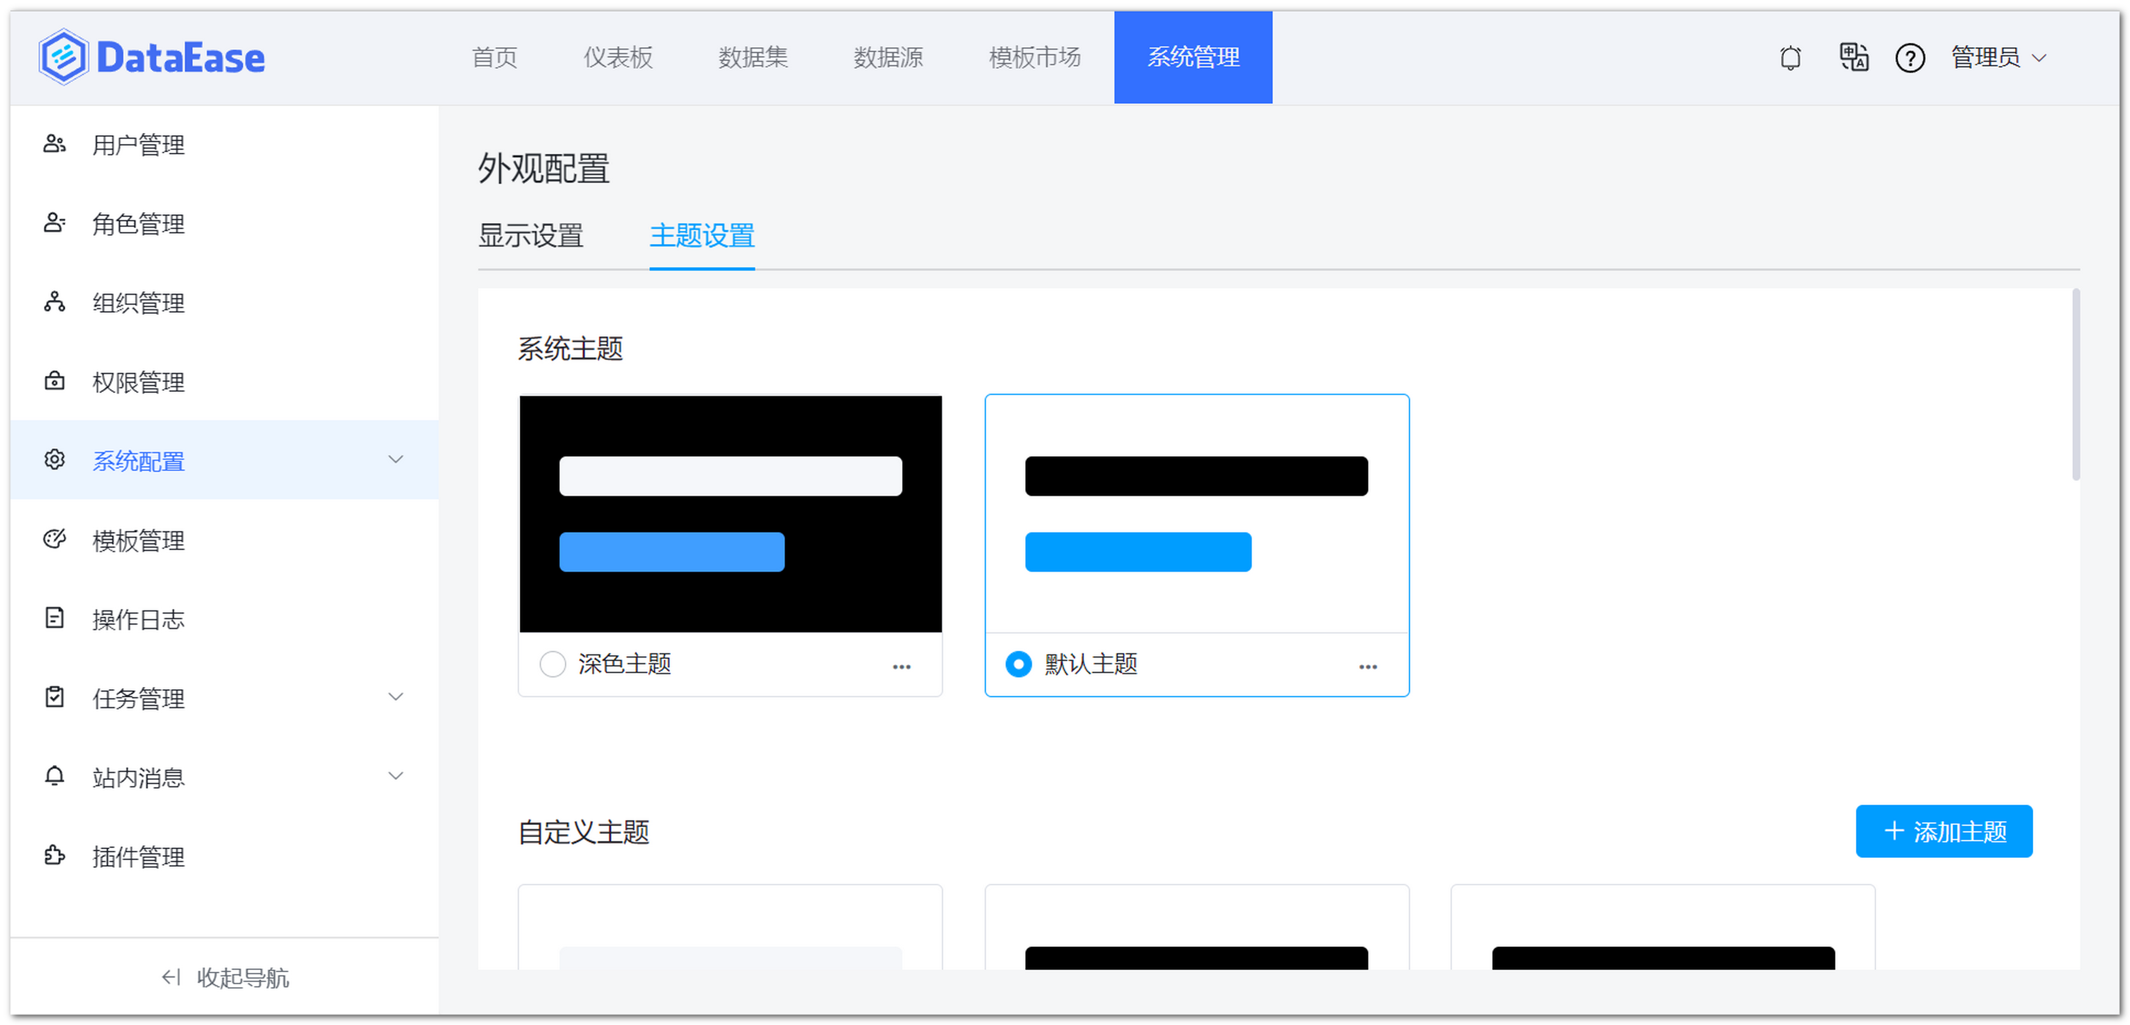Viewport: 2130px width, 1025px height.
Task: Expand the 任务管理 submenu chevron
Action: [396, 697]
